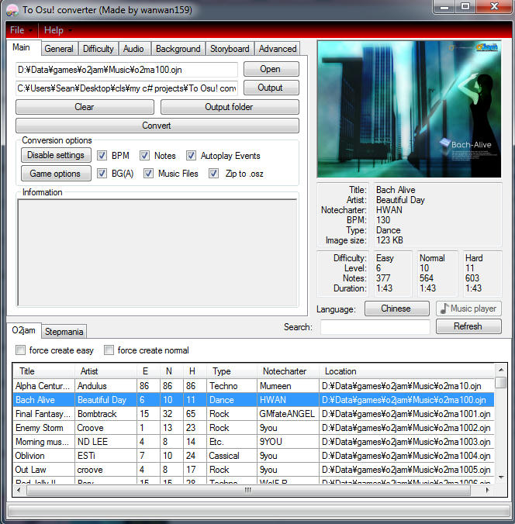Click the Search text field
Image resolution: width=515 pixels, height=524 pixels.
tap(375, 327)
